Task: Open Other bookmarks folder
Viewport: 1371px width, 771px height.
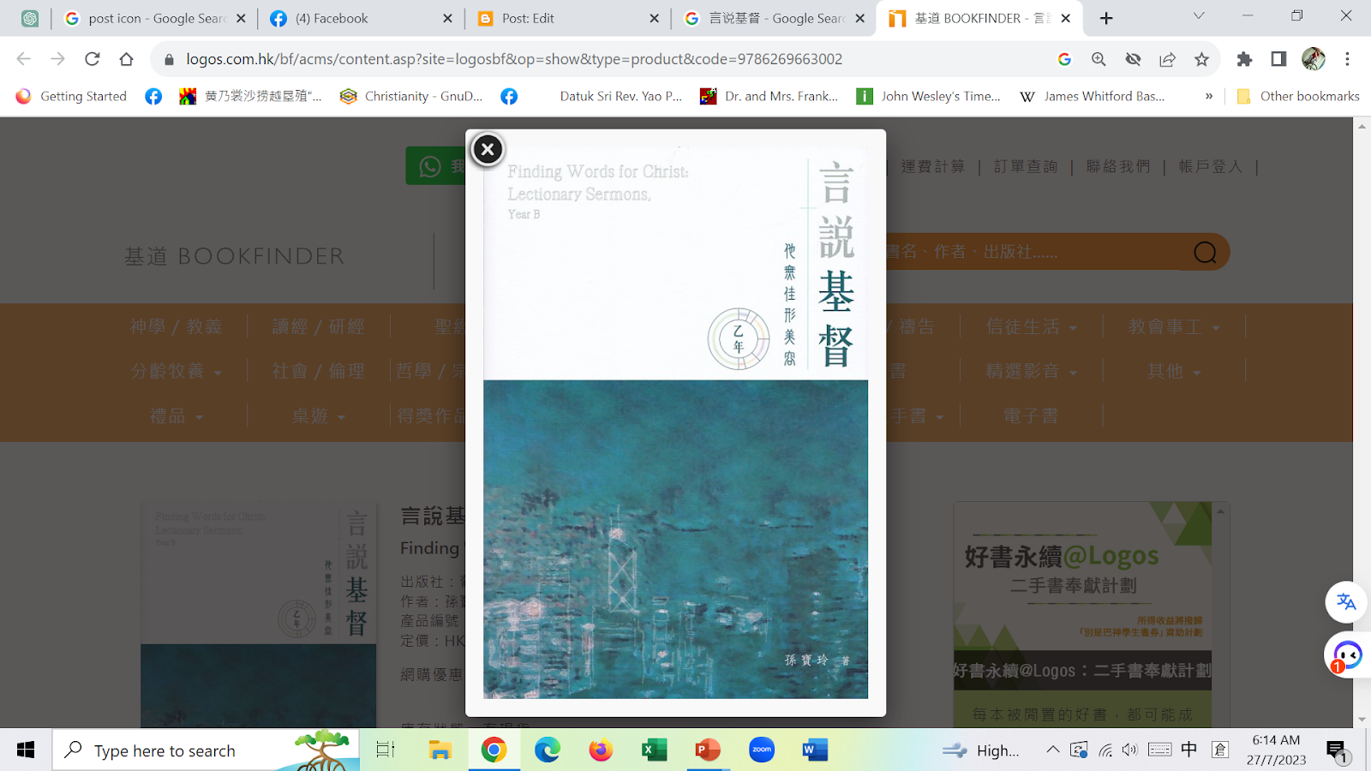Action: [1298, 96]
